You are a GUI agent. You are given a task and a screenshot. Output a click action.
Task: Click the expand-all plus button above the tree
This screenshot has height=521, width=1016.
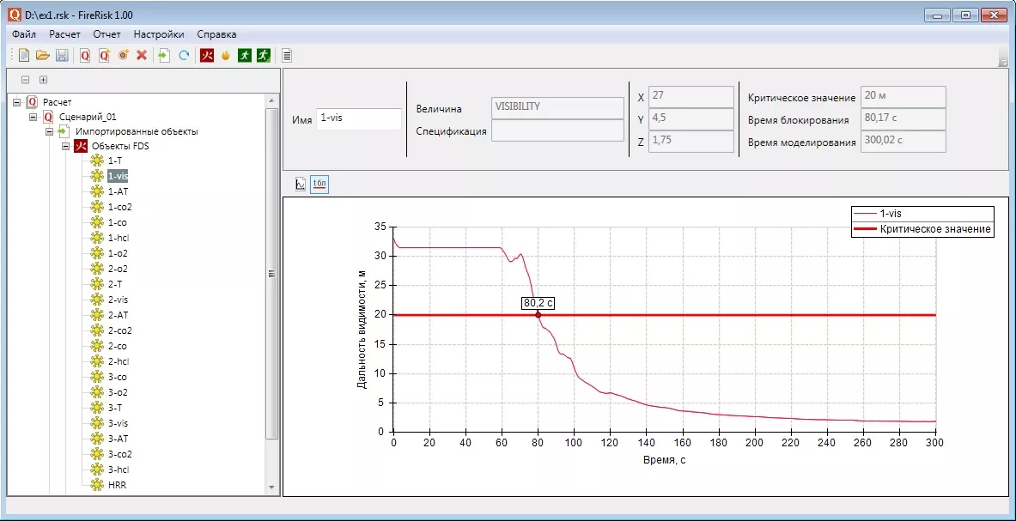click(x=43, y=80)
